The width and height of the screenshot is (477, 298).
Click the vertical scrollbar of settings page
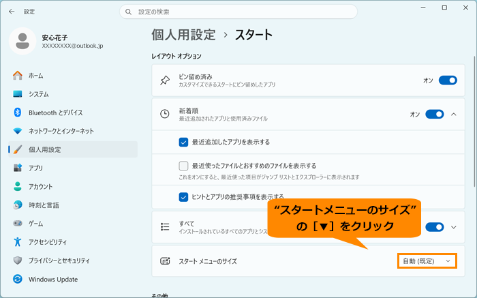(474, 122)
